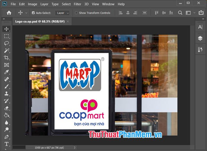Open the Filter menu
This screenshot has width=207, height=151.
77,4
